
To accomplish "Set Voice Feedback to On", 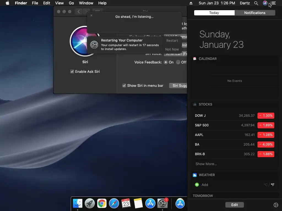I will [166, 62].
